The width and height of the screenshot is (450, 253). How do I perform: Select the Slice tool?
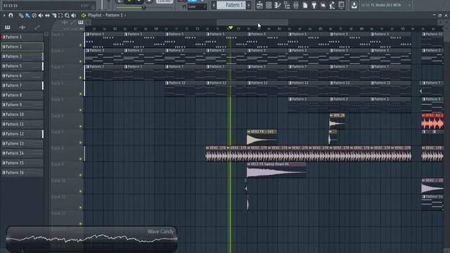[54, 15]
